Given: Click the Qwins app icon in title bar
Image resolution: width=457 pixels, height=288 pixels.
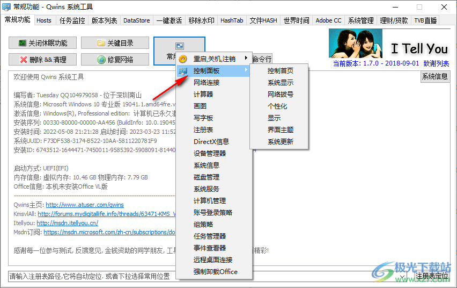Looking at the screenshot, I should (6, 7).
